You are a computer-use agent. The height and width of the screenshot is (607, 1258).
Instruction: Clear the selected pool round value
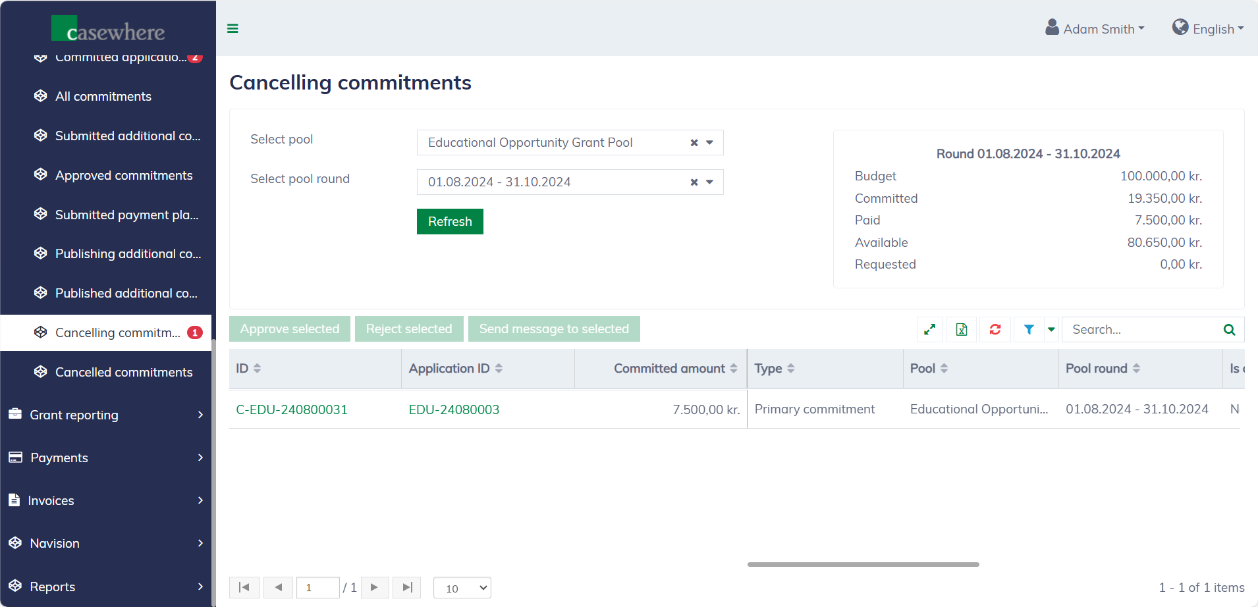pos(694,182)
